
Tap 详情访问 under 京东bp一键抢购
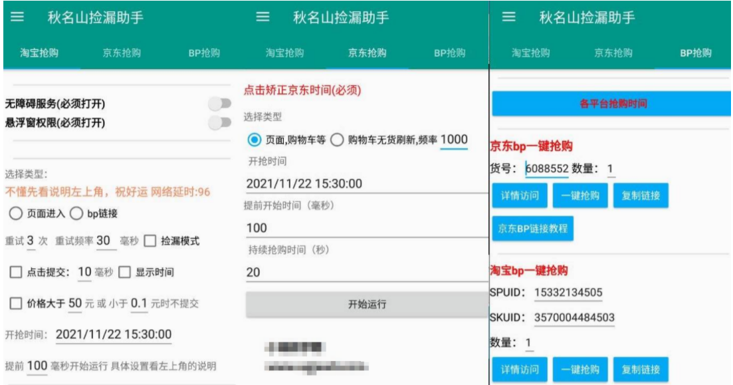pyautogui.click(x=520, y=195)
